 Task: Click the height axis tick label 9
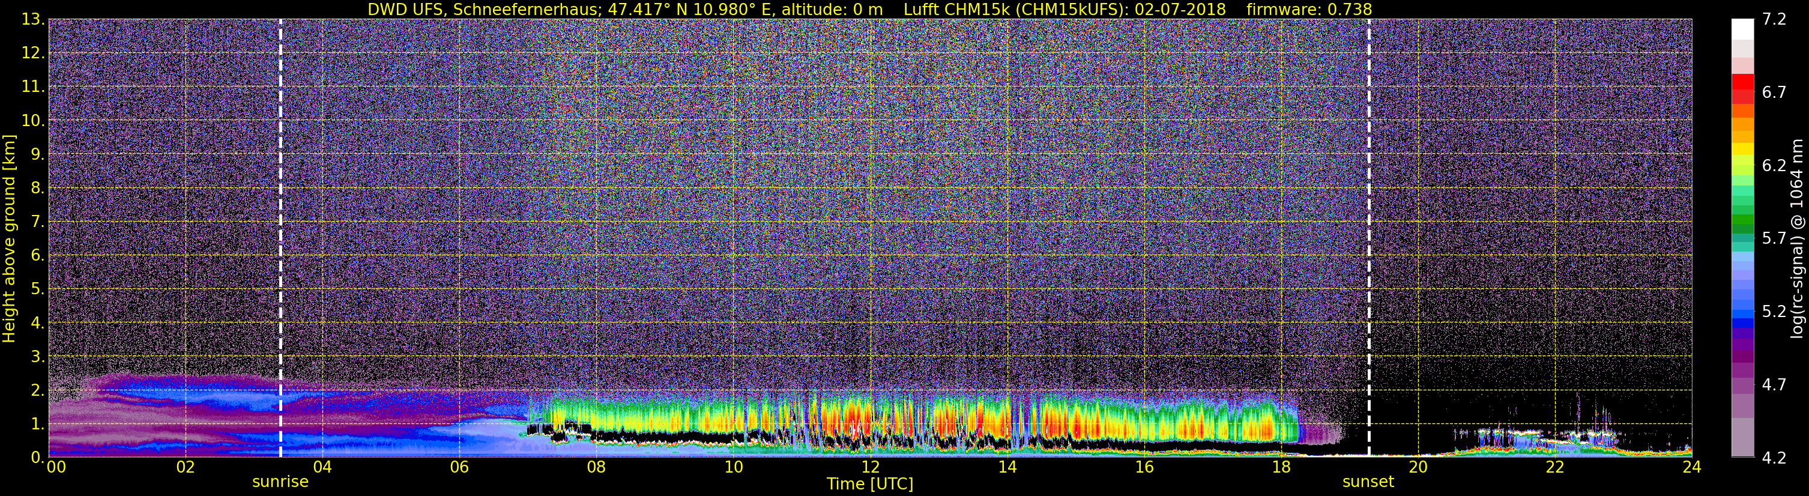37,154
